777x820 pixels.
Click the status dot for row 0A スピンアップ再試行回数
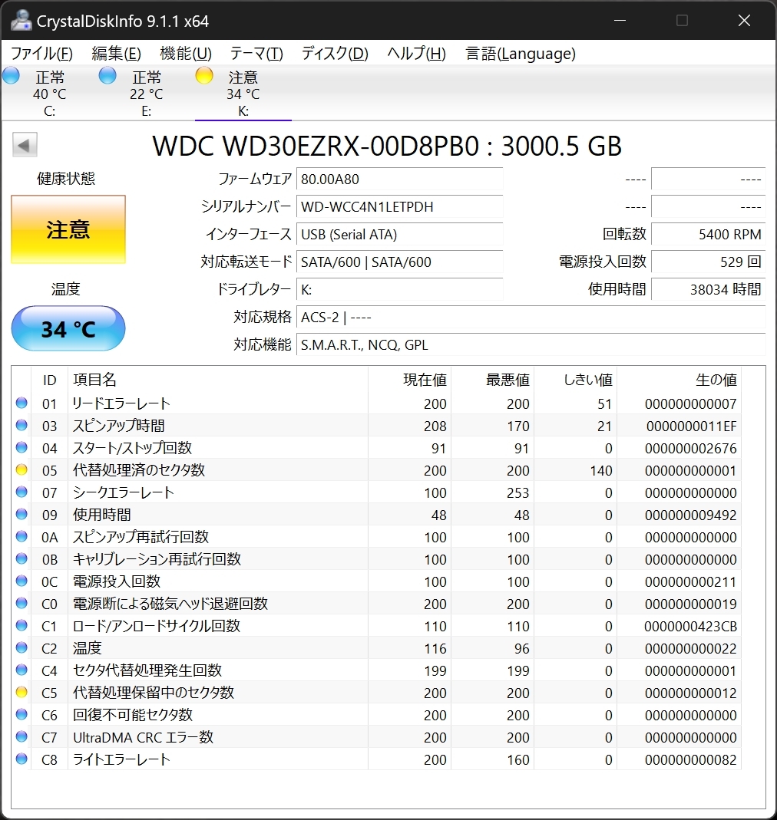coord(21,536)
